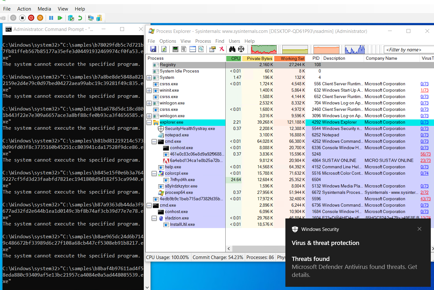
Task: Open Options menu in Process Explorer
Action: [167, 41]
